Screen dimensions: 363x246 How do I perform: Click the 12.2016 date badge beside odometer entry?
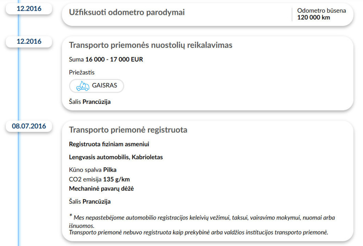pyautogui.click(x=29, y=9)
